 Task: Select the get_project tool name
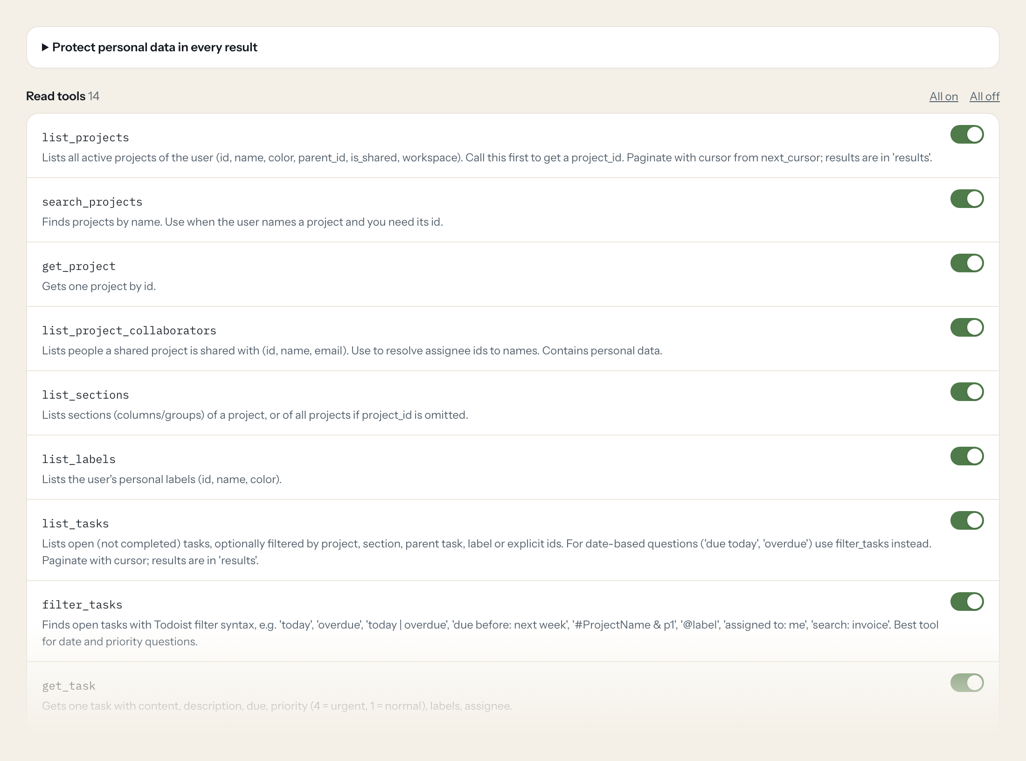click(79, 266)
